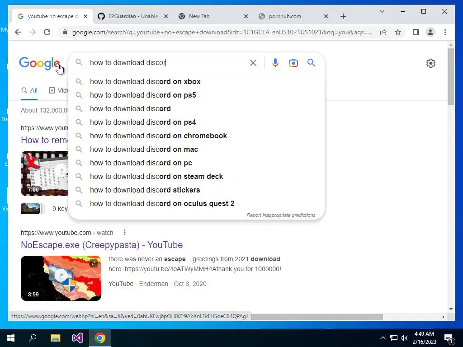Click the vertical page scrollbar thumb
The image size is (463, 347).
coord(451,77)
